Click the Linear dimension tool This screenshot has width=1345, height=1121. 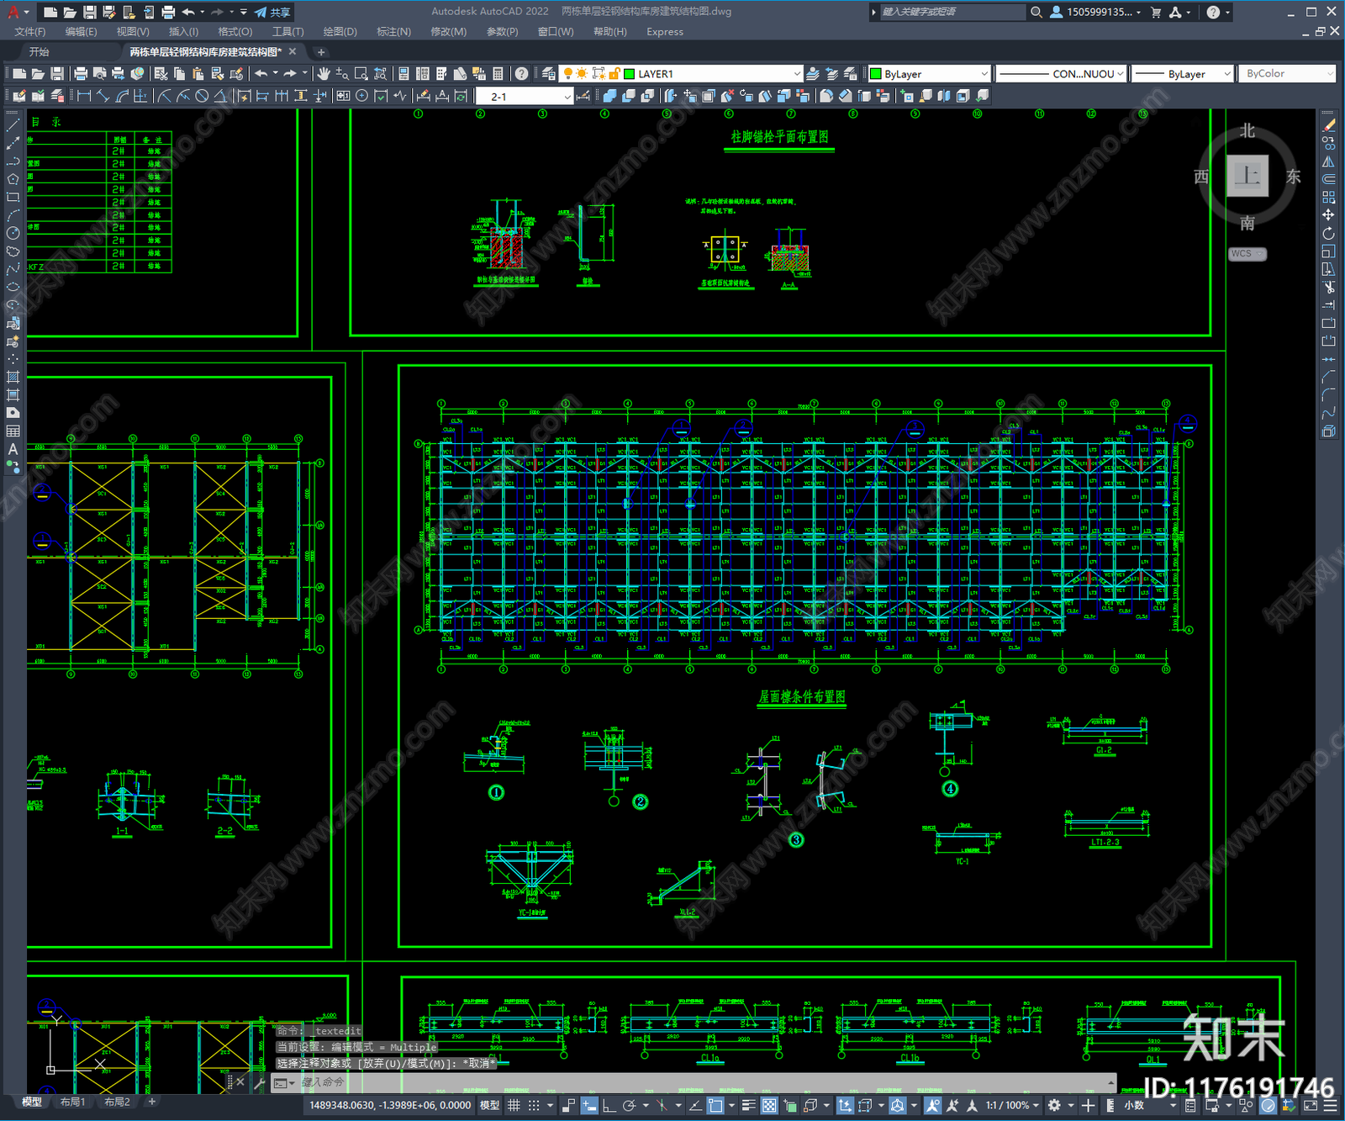tap(84, 96)
